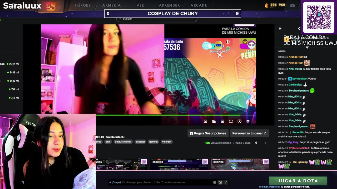The image size is (337, 189).
Task: Click the video seek progress bar
Action: 176,115
